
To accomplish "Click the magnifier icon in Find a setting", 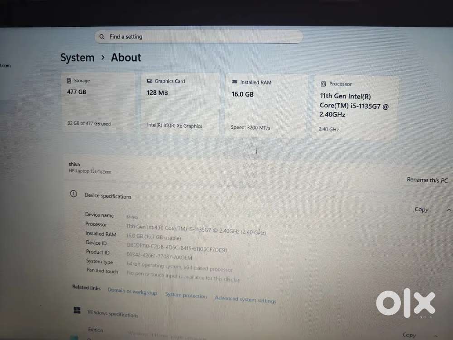I will coord(103,36).
